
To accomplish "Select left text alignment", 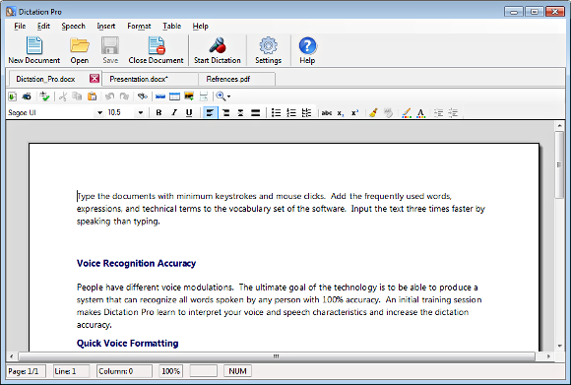I will (210, 113).
